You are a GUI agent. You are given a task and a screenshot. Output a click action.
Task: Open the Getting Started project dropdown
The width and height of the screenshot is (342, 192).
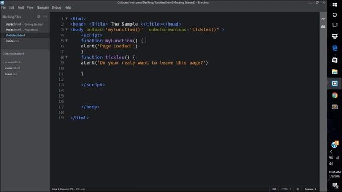point(14,54)
